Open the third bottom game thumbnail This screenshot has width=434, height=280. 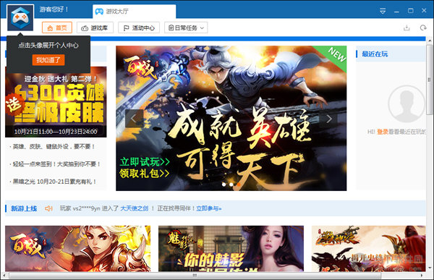coord(368,248)
